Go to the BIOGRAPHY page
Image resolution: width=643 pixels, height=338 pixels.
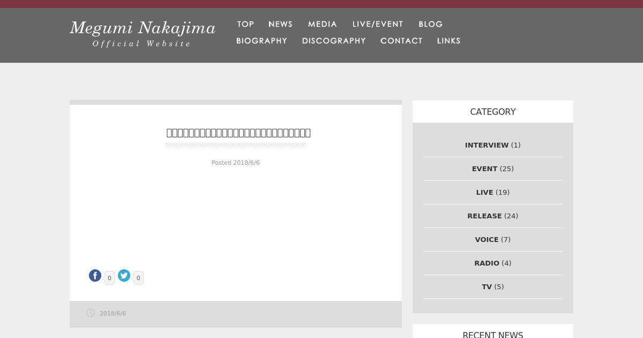click(x=262, y=41)
